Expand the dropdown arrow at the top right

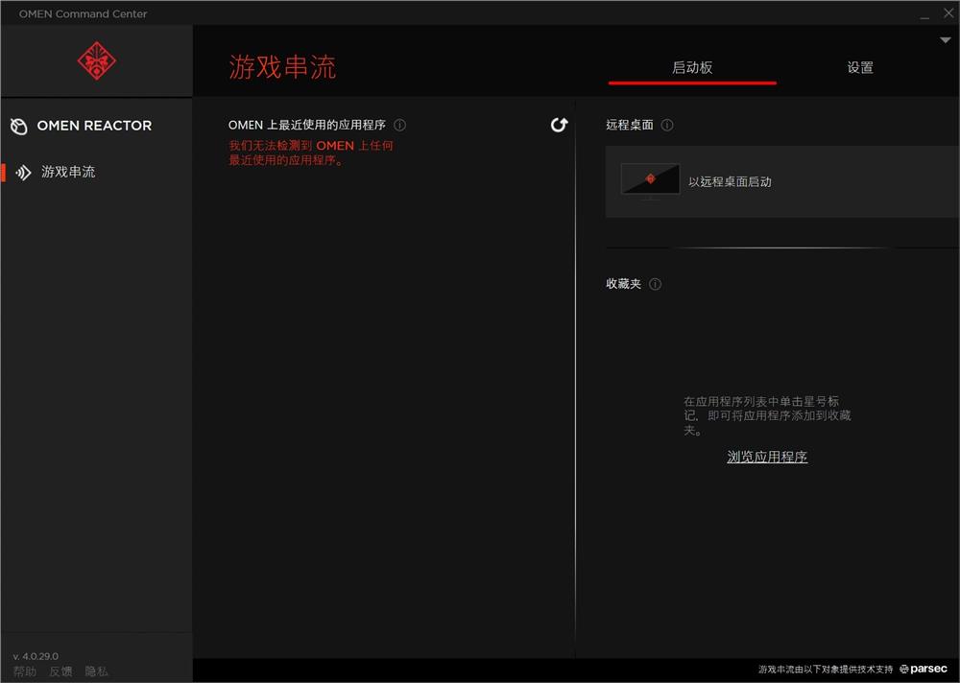point(946,39)
